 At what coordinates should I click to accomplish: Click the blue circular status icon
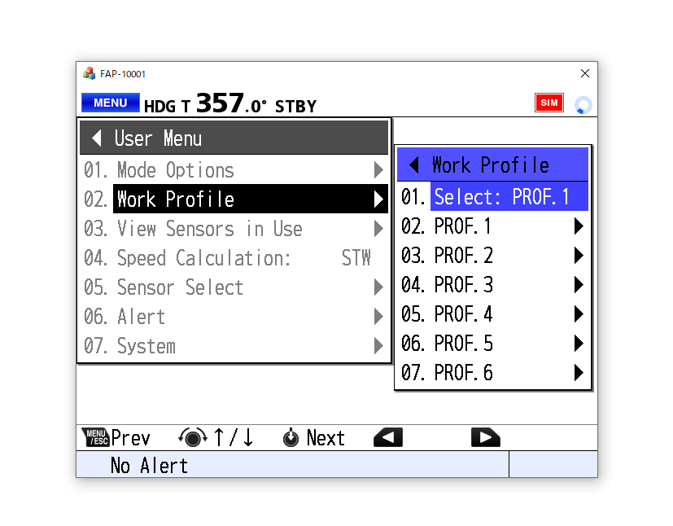tap(583, 105)
